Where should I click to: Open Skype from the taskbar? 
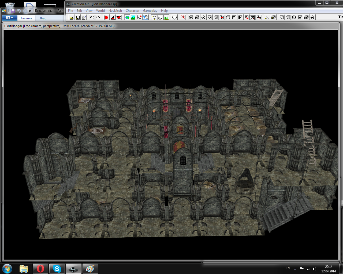click(57, 269)
